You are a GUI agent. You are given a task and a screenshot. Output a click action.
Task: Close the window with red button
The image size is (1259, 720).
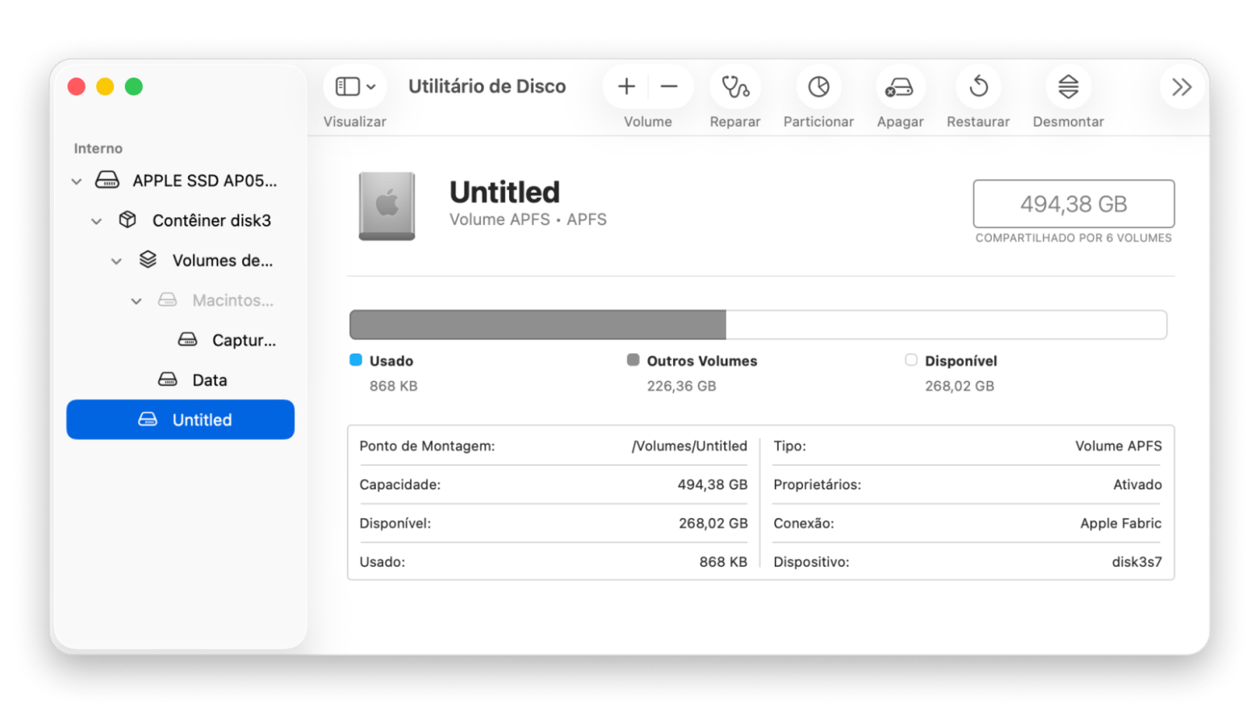click(x=77, y=86)
